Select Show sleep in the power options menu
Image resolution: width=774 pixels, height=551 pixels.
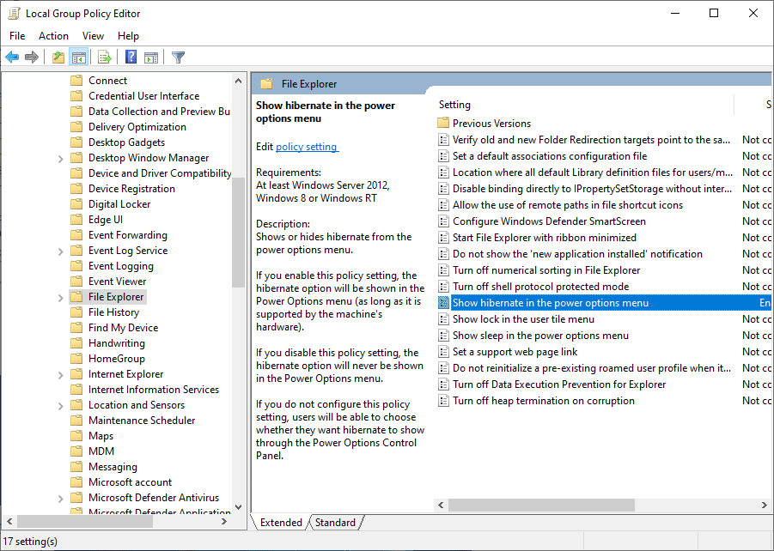[x=540, y=336]
